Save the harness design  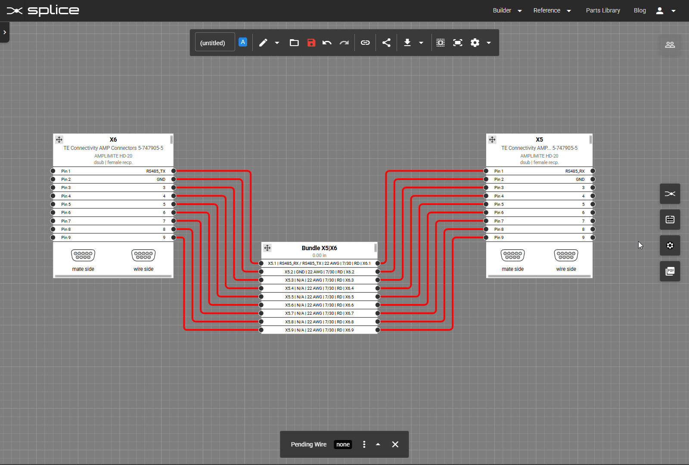(x=311, y=43)
